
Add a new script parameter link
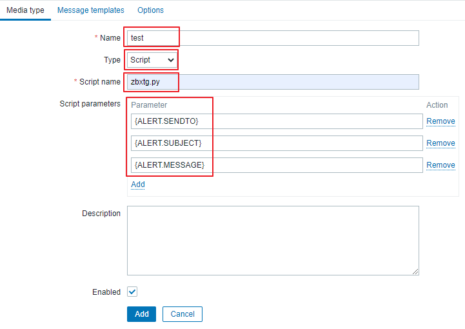138,184
